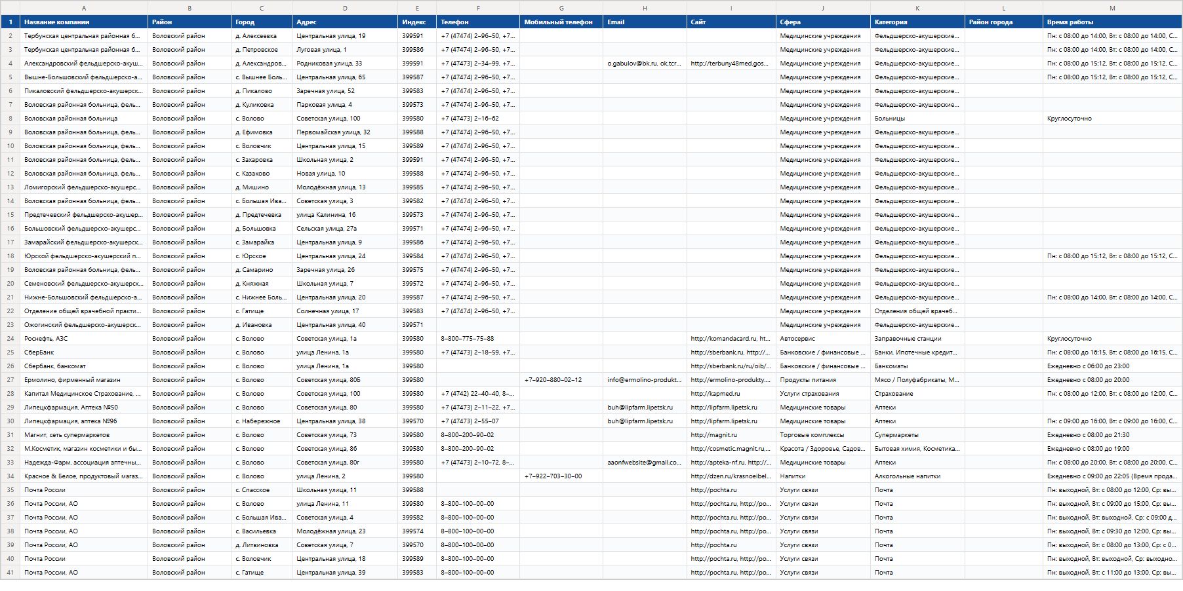Select the company cell "Красное & Белое, продуктовый магаз…"

pos(84,476)
